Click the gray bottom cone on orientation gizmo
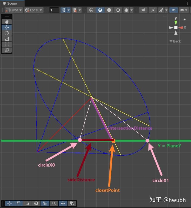 (176, 33)
